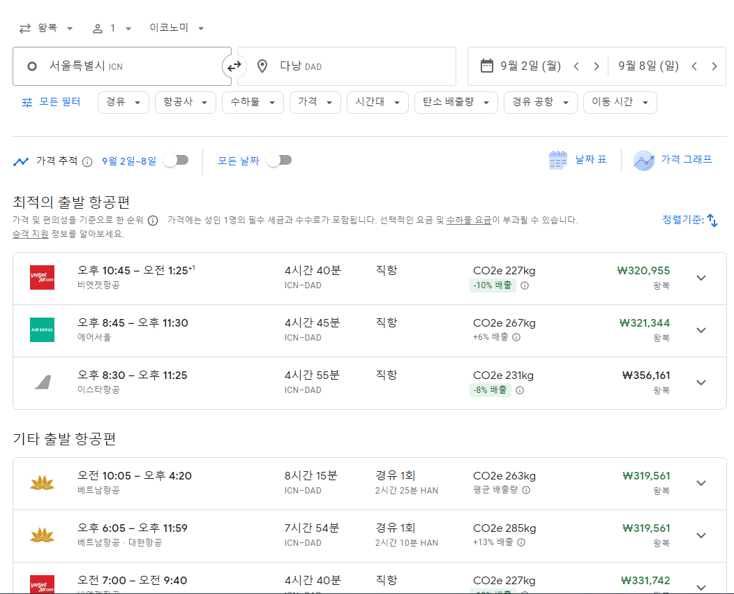The image size is (734, 594).
Task: Open the 항공사 airline filter dropdown
Action: 185,101
